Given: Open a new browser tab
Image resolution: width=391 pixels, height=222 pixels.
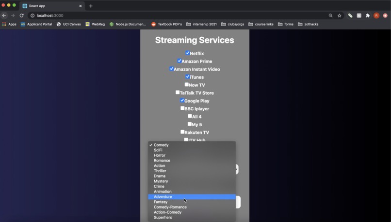Looking at the screenshot, I should 91,6.
